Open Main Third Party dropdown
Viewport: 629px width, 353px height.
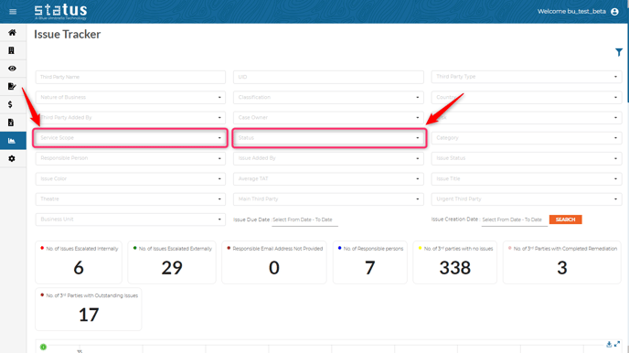point(328,199)
